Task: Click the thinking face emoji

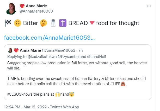Action: (44, 23)
